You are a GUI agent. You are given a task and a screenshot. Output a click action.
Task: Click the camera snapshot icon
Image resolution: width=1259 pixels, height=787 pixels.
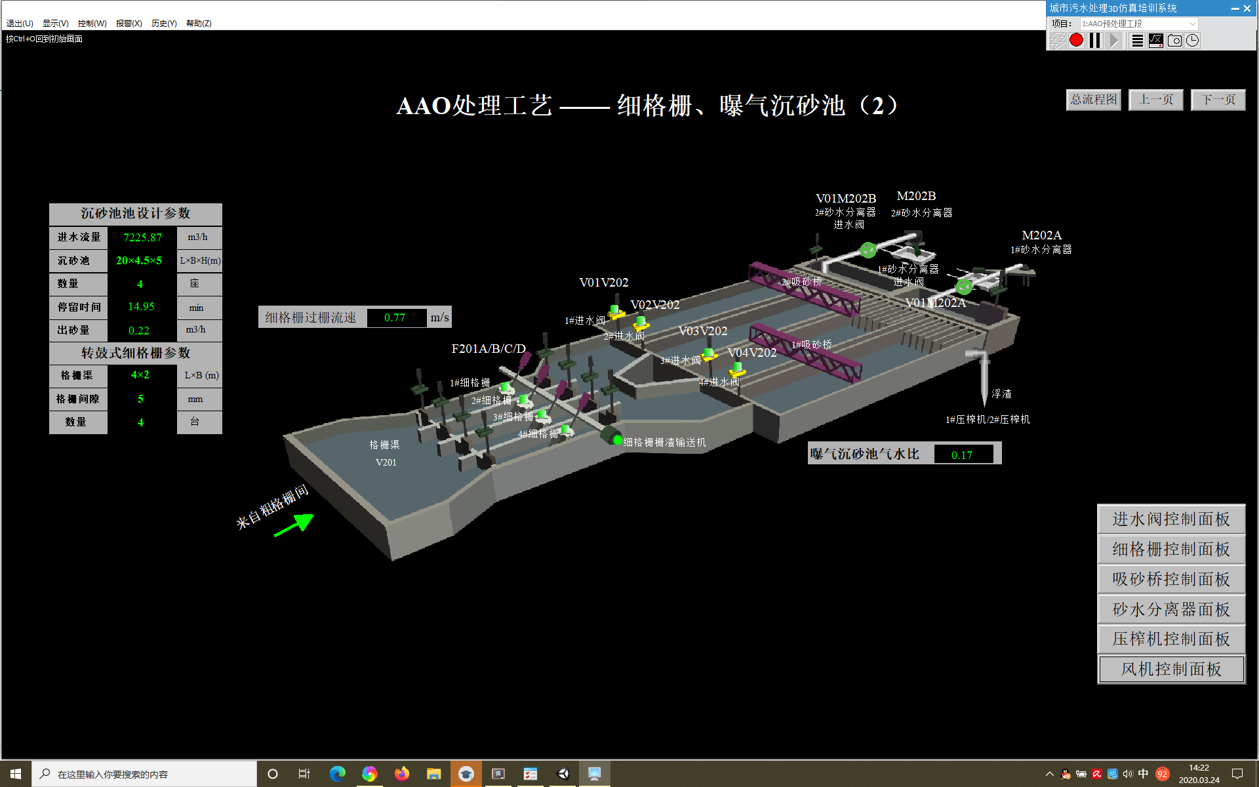pyautogui.click(x=1174, y=41)
